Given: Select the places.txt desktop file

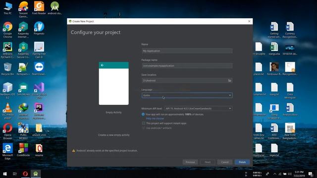Looking at the screenshot, I should (x=259, y=69).
